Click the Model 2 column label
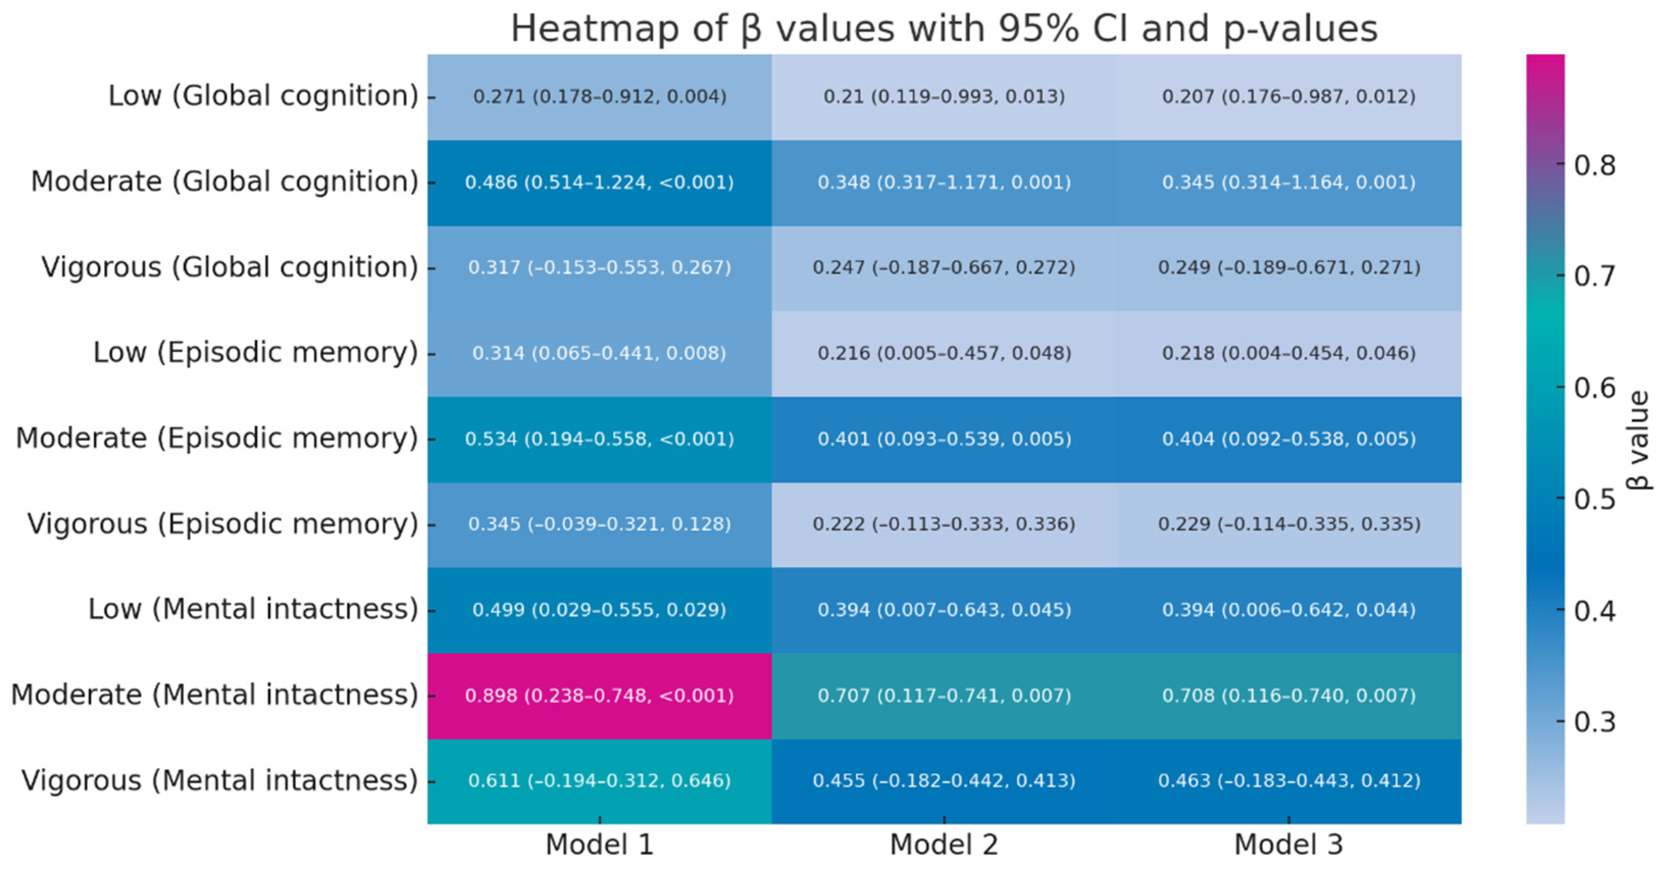1669x872 pixels. [x=944, y=845]
